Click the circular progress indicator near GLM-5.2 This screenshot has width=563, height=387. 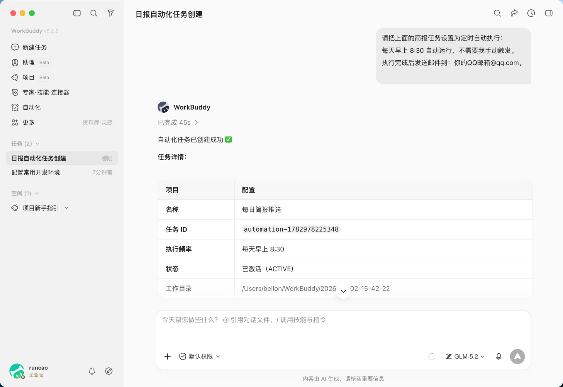[x=432, y=357]
